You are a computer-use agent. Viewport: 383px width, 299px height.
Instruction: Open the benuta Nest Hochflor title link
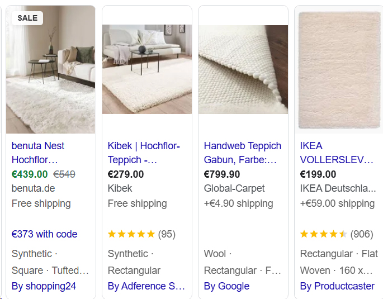click(x=38, y=153)
